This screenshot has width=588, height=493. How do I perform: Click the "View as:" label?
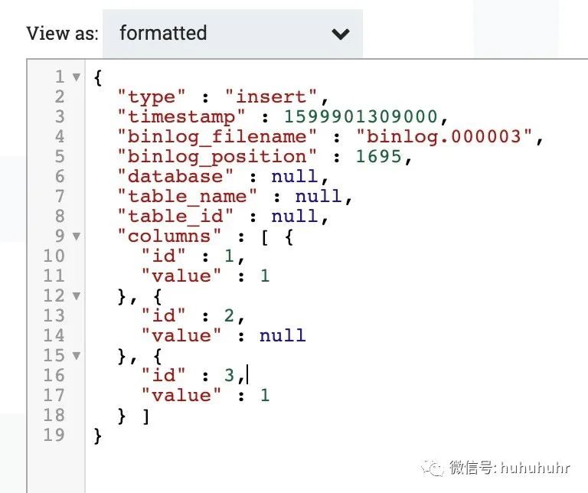[62, 34]
